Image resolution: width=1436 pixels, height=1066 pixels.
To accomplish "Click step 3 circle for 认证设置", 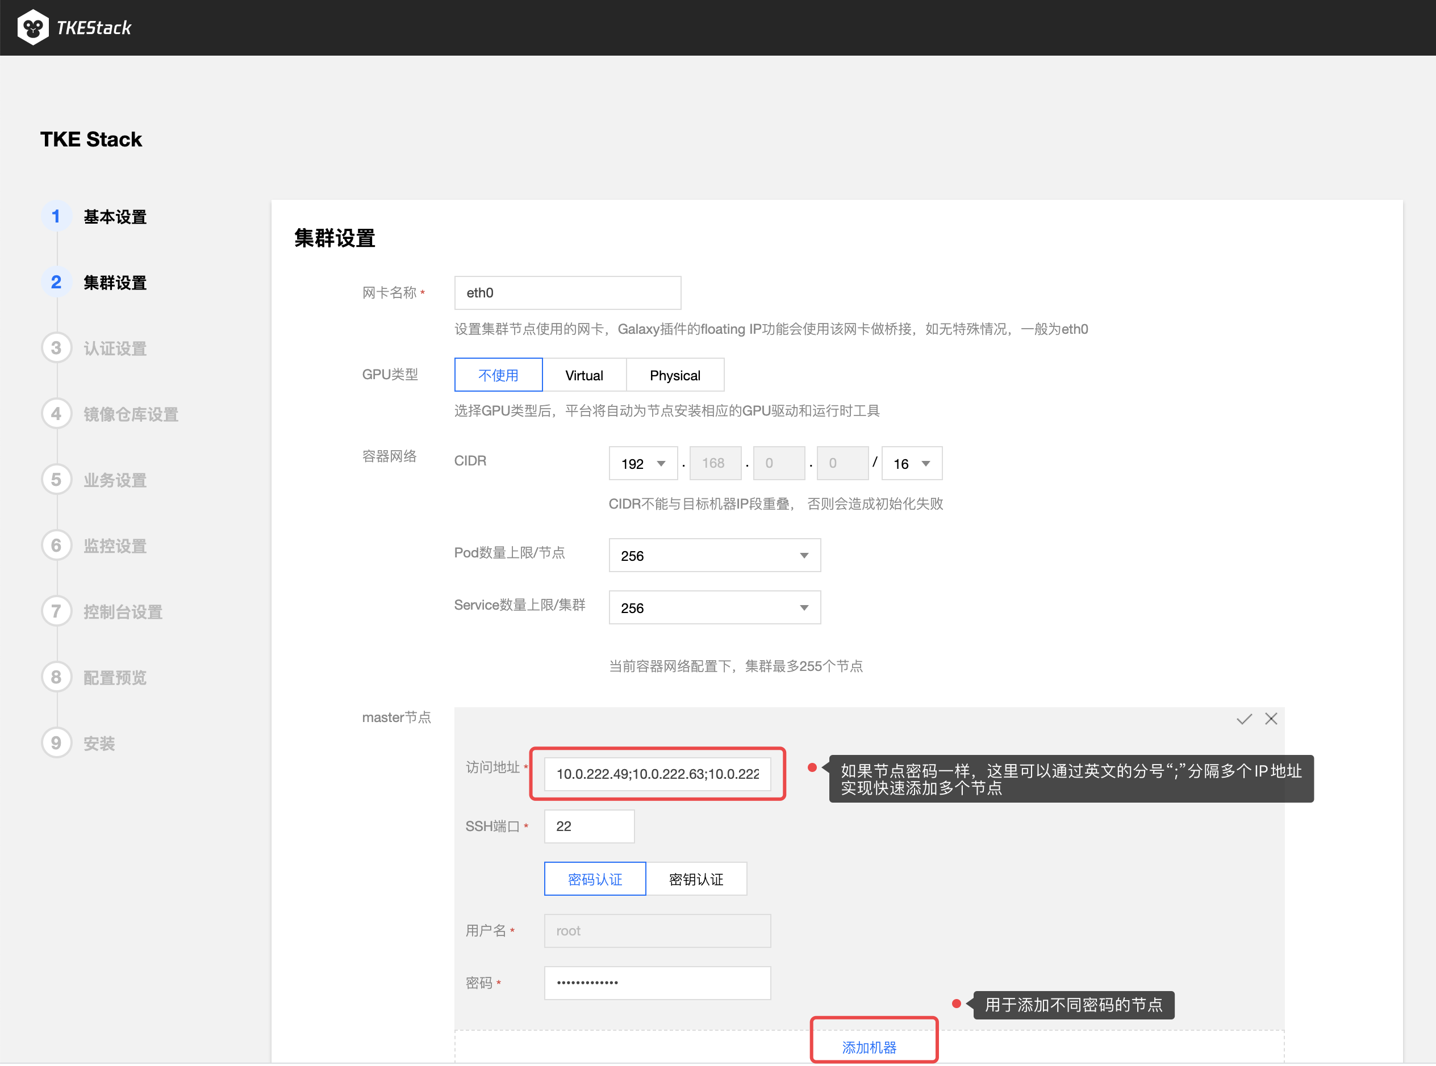I will [56, 348].
